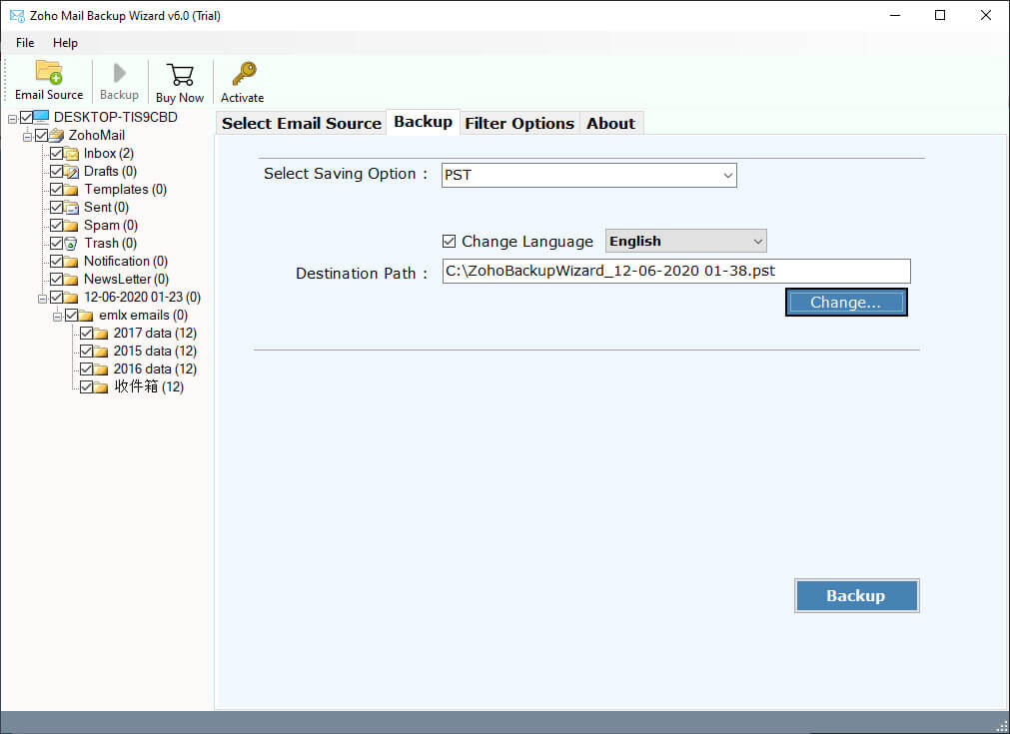Screen dimensions: 1010x734
Task: Click the Activate key icon
Action: coord(244,74)
